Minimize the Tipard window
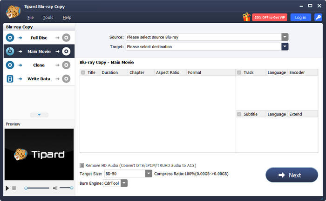The width and height of the screenshot is (326, 201). pos(301,6)
